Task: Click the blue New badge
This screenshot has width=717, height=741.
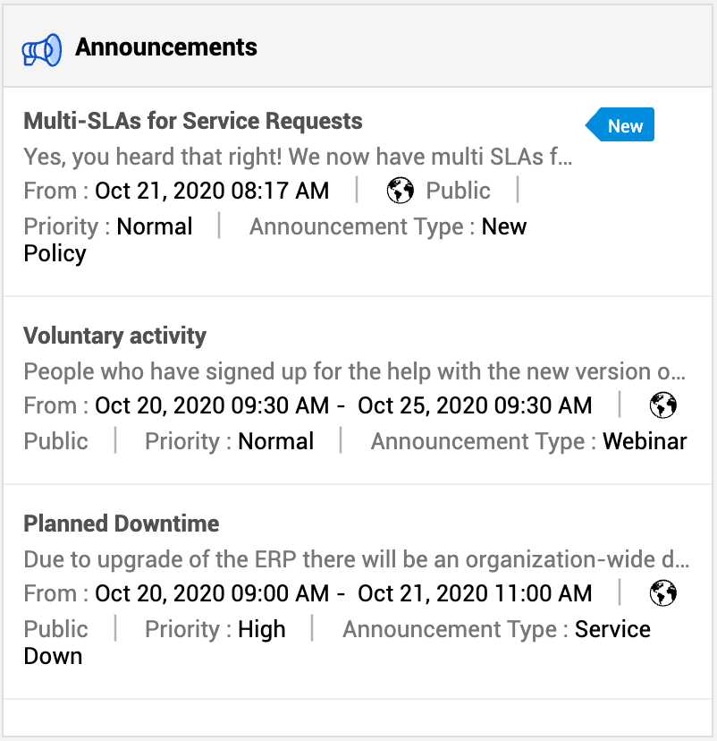Action: click(x=622, y=126)
